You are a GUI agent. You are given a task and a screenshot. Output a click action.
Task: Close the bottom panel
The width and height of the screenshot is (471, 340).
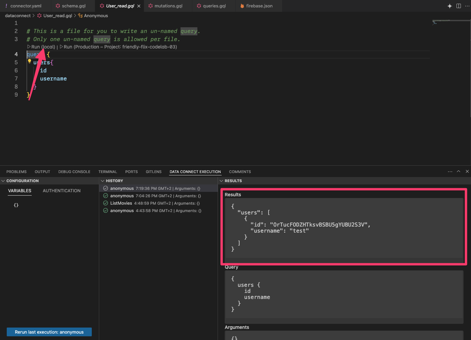point(467,172)
